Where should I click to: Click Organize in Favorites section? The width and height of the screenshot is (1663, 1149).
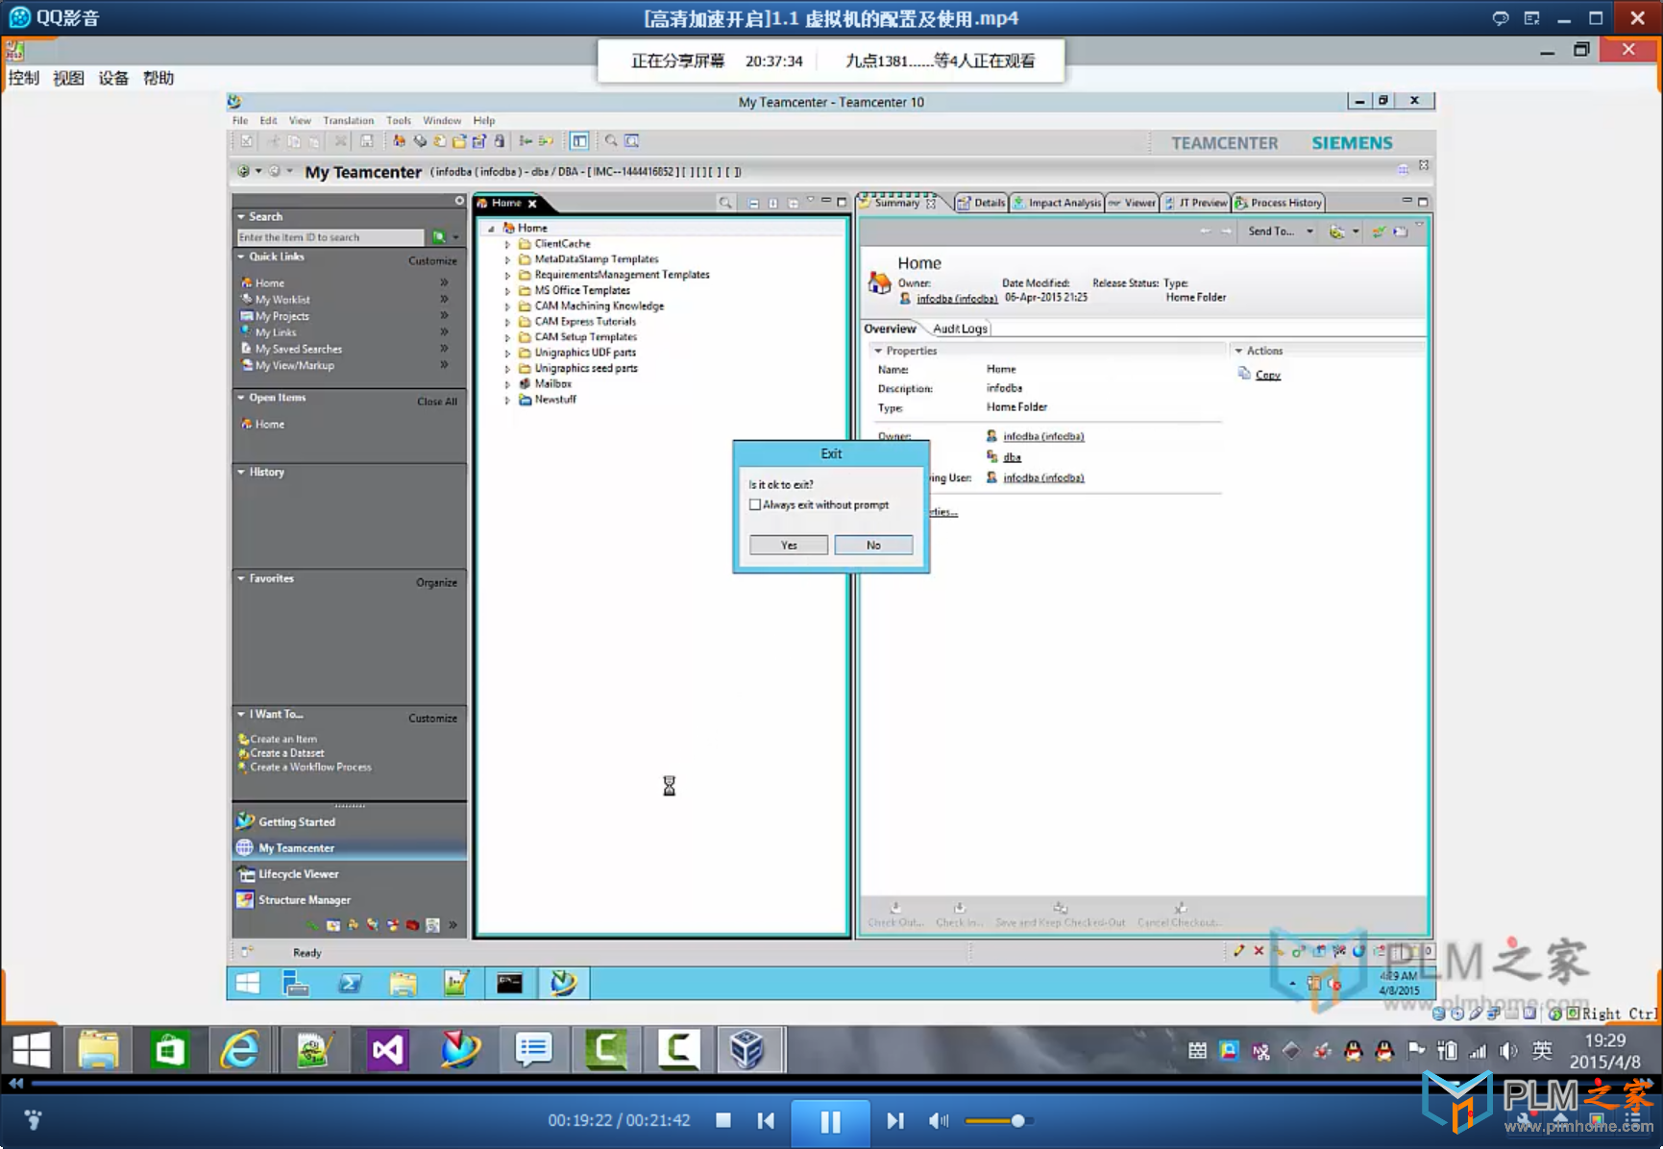436,582
